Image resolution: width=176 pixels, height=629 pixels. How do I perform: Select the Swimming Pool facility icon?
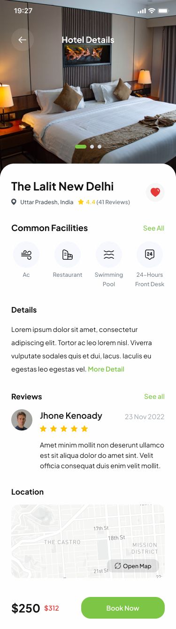click(109, 255)
